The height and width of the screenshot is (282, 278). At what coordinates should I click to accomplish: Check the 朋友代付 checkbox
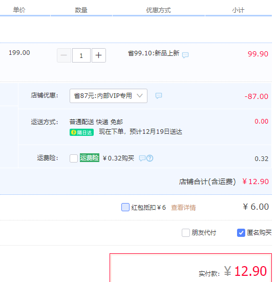point(186,233)
